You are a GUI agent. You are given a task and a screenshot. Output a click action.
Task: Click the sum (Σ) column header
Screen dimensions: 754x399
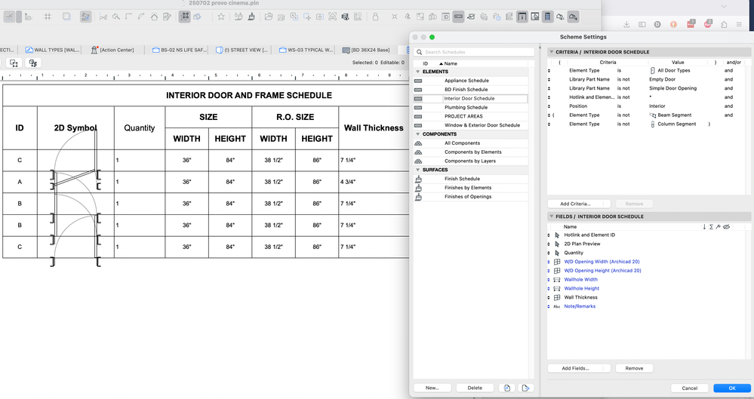click(x=711, y=226)
